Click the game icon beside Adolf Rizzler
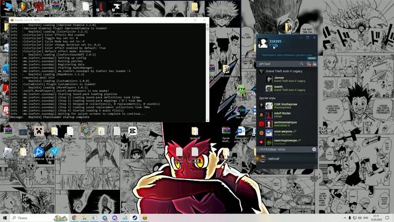This screenshot has height=222, width=394. [x=261, y=115]
